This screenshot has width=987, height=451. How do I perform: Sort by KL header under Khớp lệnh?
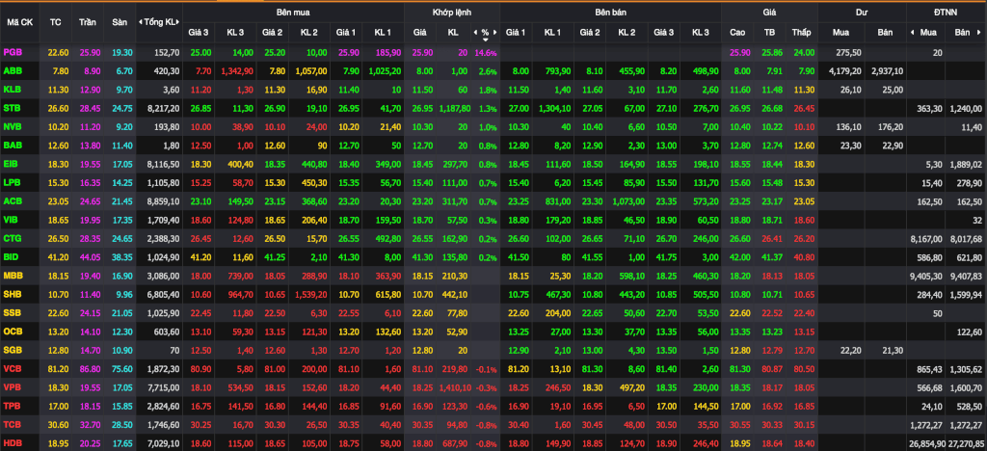pos(453,32)
